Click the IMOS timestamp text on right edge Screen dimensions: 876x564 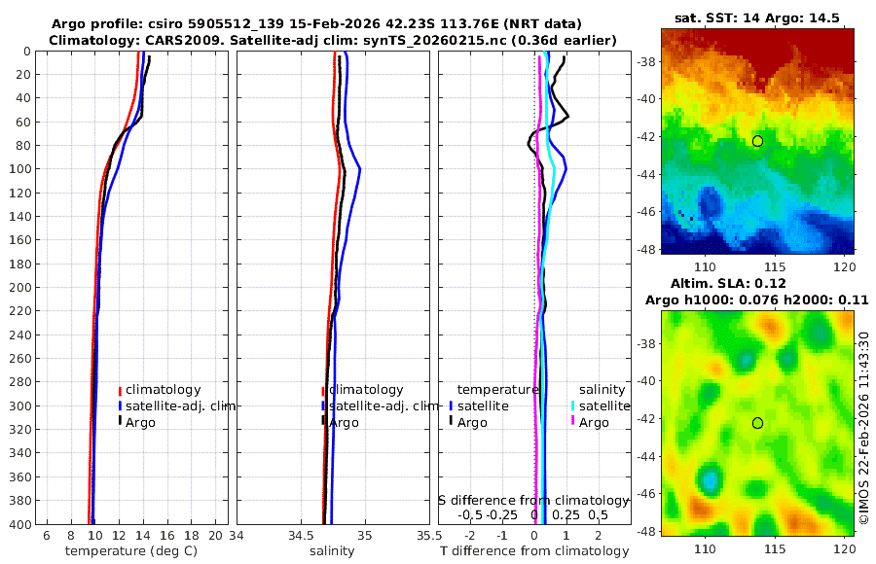tap(863, 428)
